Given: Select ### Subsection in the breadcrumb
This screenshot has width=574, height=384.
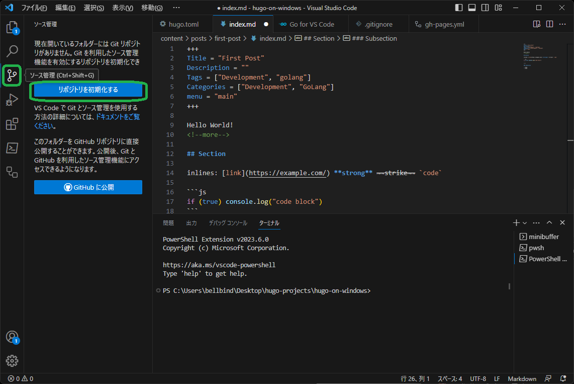Looking at the screenshot, I should point(370,38).
